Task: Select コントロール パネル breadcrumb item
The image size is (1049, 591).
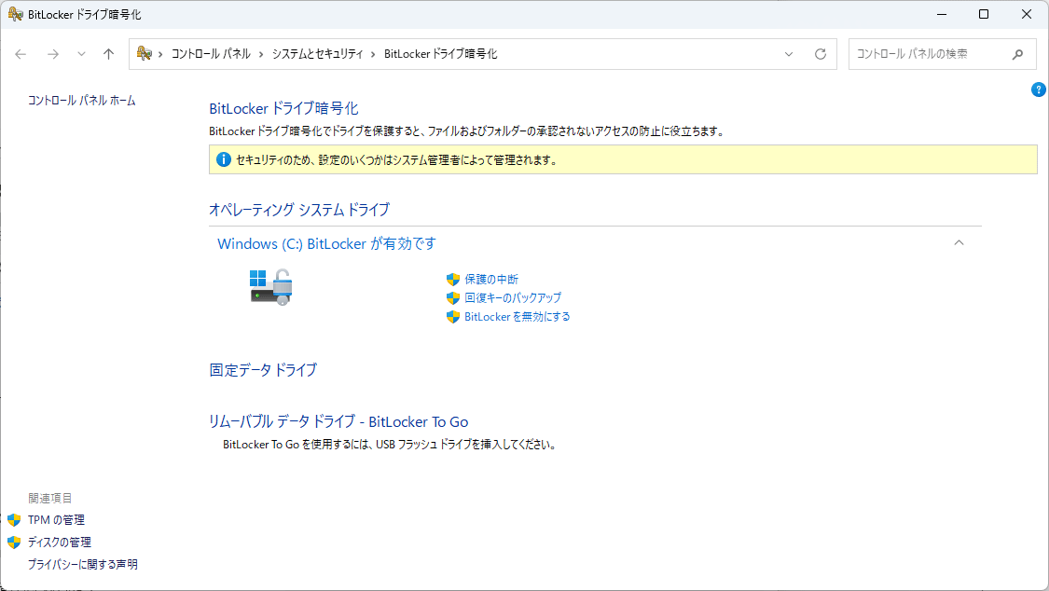Action: coord(210,54)
